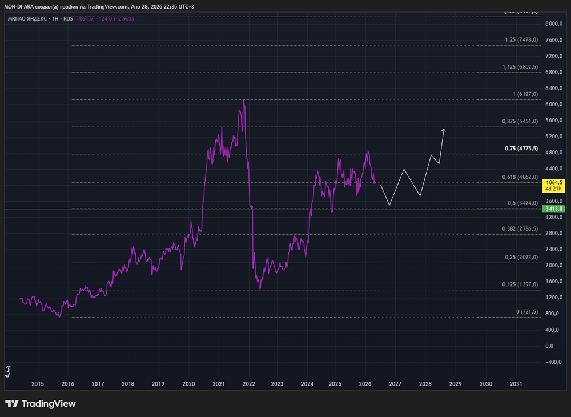Click the 6400,0 price scale label
The height and width of the screenshot is (417, 571).
(554, 88)
